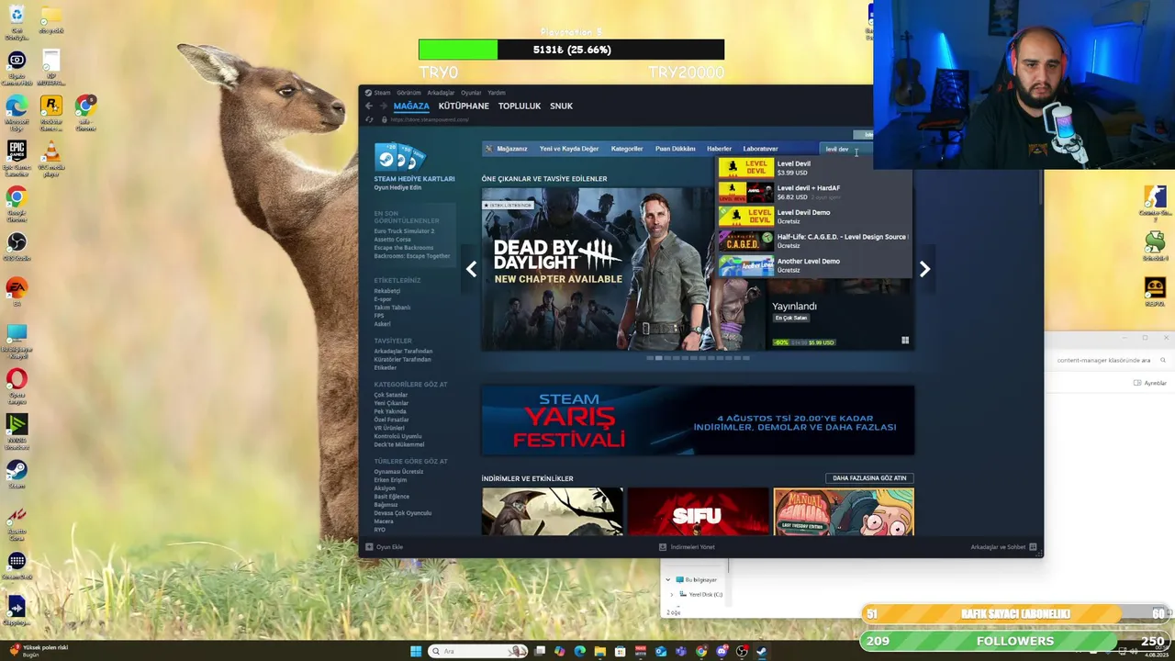Click first carousel page indicator dot

pos(650,358)
